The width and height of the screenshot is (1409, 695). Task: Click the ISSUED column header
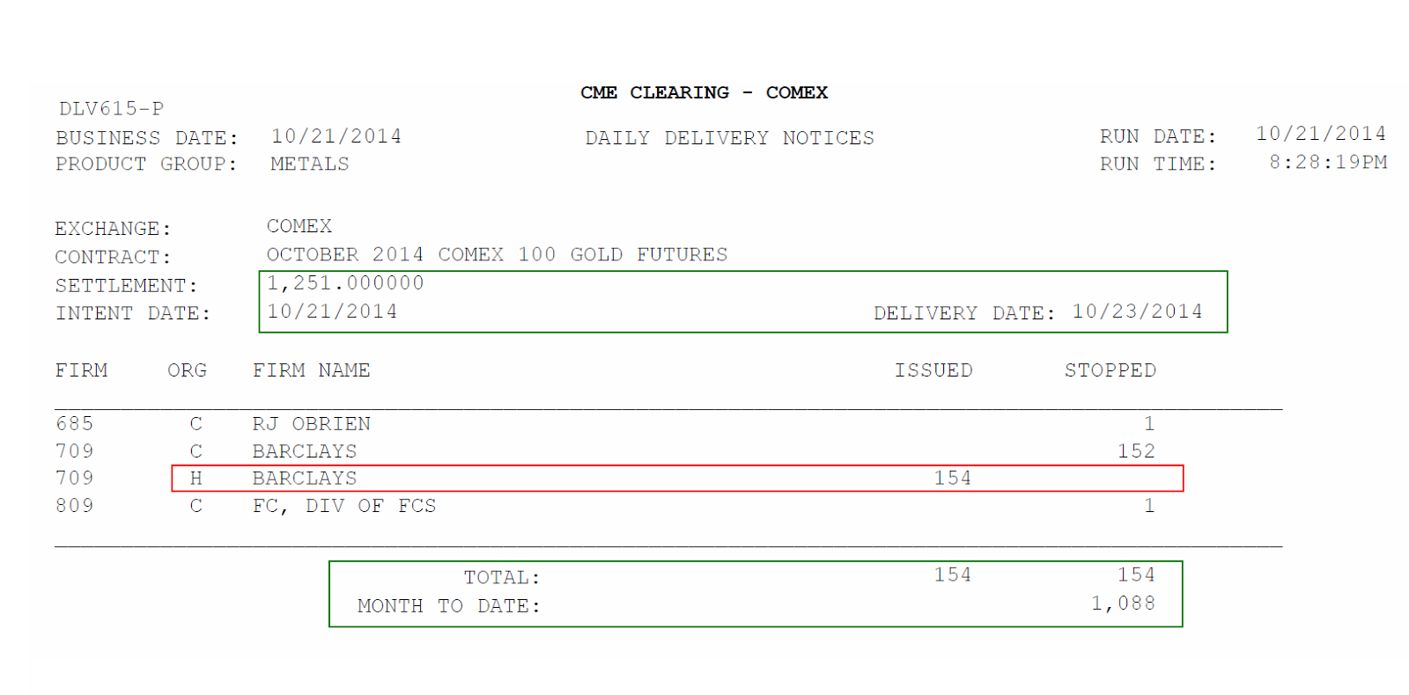(933, 370)
